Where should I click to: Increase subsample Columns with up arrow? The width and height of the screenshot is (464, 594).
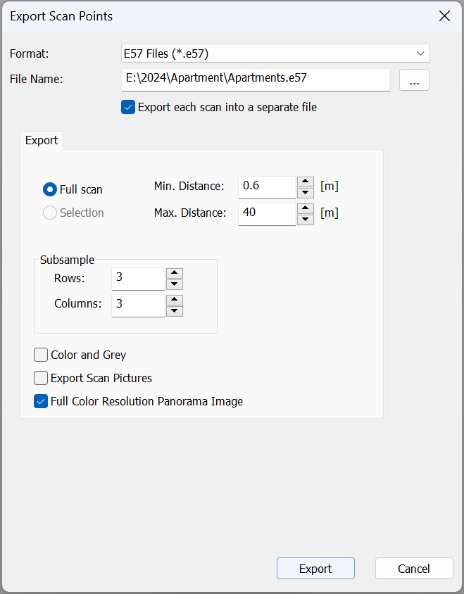[x=174, y=300]
